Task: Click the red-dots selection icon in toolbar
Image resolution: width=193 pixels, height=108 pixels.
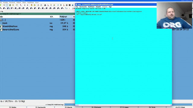Action: [x=21, y=5]
